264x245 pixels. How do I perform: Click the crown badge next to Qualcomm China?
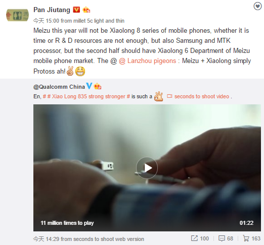(x=98, y=86)
